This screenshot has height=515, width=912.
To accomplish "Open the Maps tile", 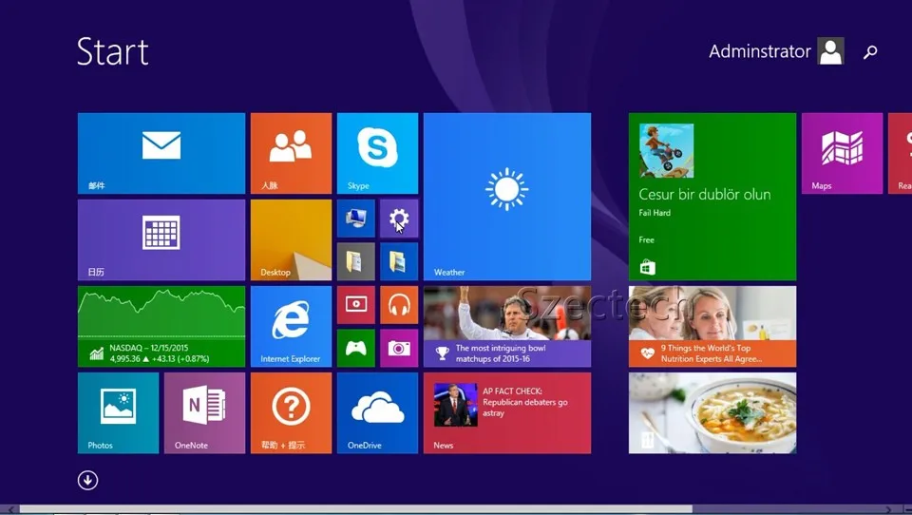I will (842, 153).
